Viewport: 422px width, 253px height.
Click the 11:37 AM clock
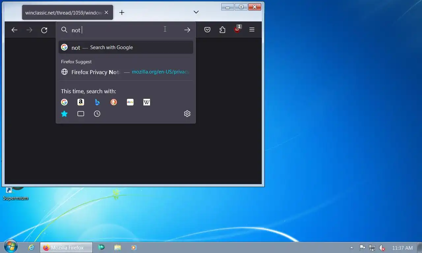[403, 248]
